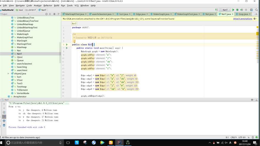Image resolution: width=260 pixels, height=146 pixels.
Task: Select VertexNode class in project tree
Action: tap(23, 93)
